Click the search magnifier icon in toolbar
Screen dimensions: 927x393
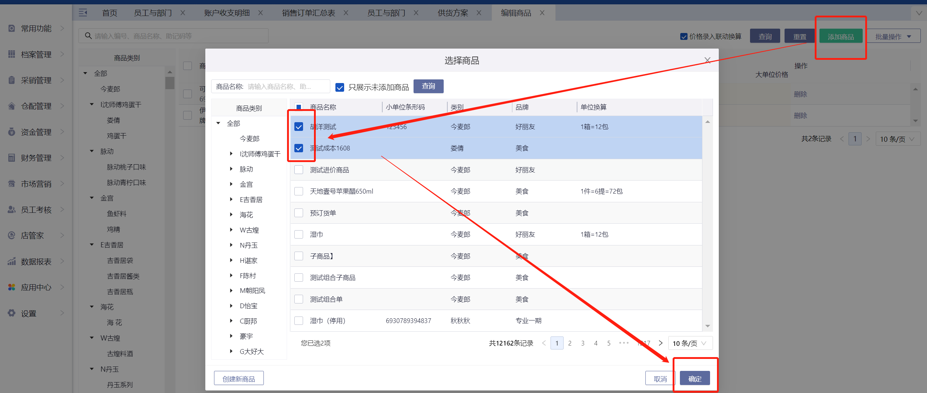coord(88,36)
